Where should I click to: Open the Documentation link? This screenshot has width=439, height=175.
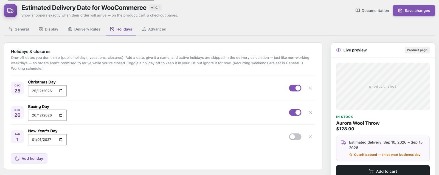(x=372, y=11)
